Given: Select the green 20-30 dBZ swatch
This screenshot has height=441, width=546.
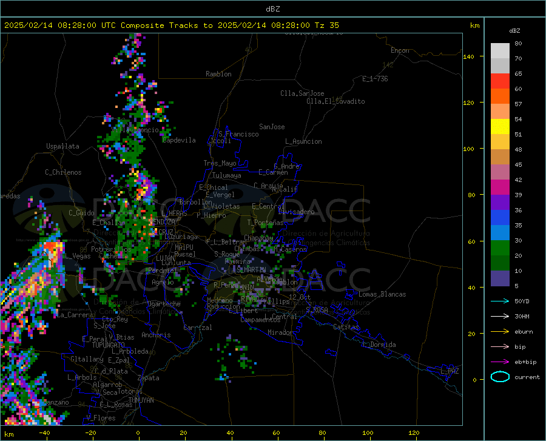Looking at the screenshot, I should 500,248.
